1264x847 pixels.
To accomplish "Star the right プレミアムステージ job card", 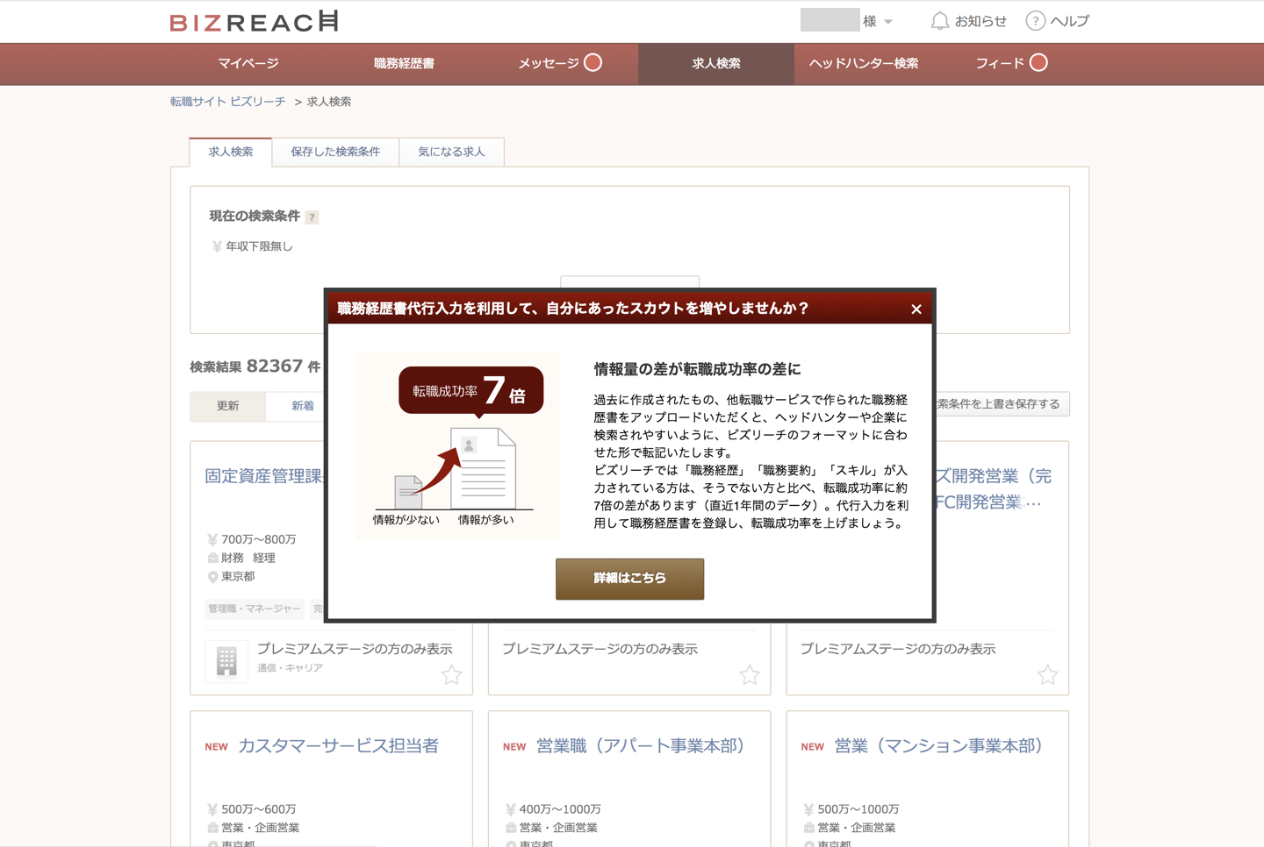I will click(x=1047, y=674).
